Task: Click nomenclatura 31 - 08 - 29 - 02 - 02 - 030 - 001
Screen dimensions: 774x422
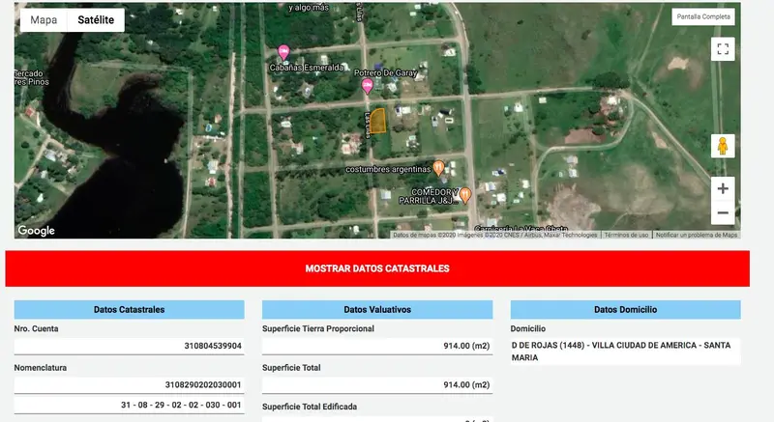Action: click(130, 406)
